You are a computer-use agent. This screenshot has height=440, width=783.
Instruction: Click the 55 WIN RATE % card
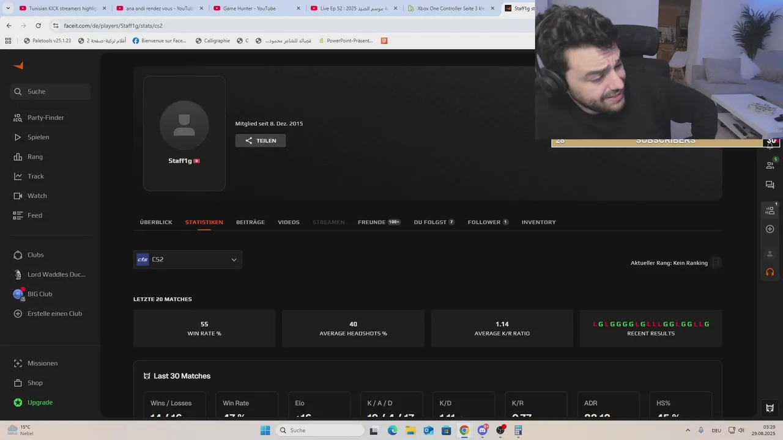point(204,328)
